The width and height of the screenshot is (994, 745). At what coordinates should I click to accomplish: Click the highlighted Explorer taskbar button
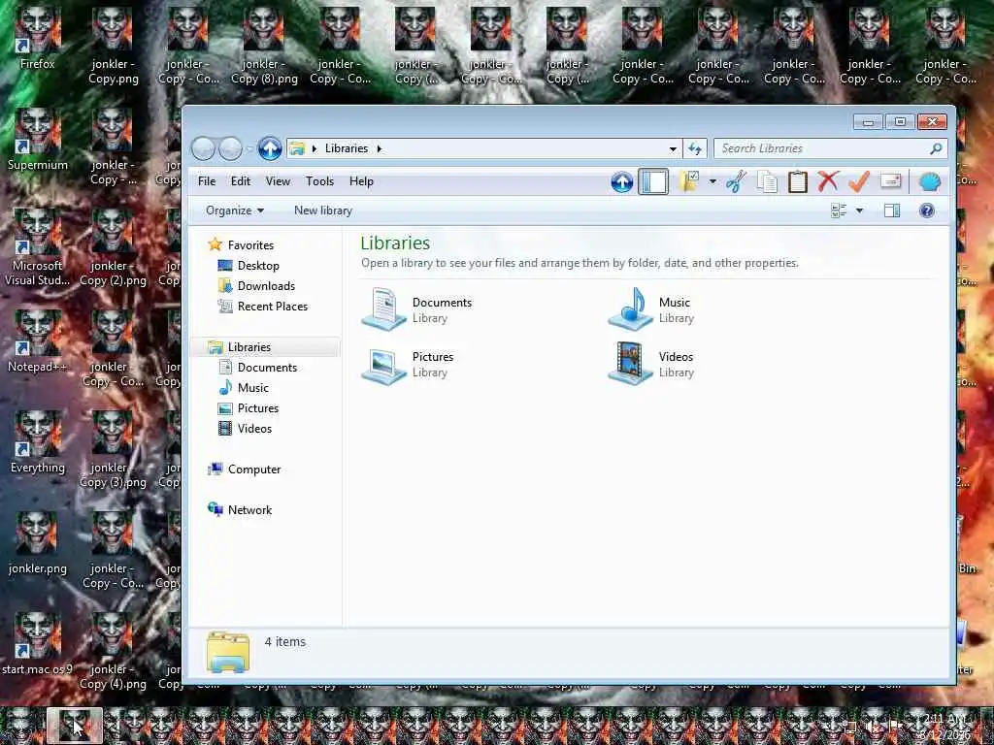(x=75, y=726)
